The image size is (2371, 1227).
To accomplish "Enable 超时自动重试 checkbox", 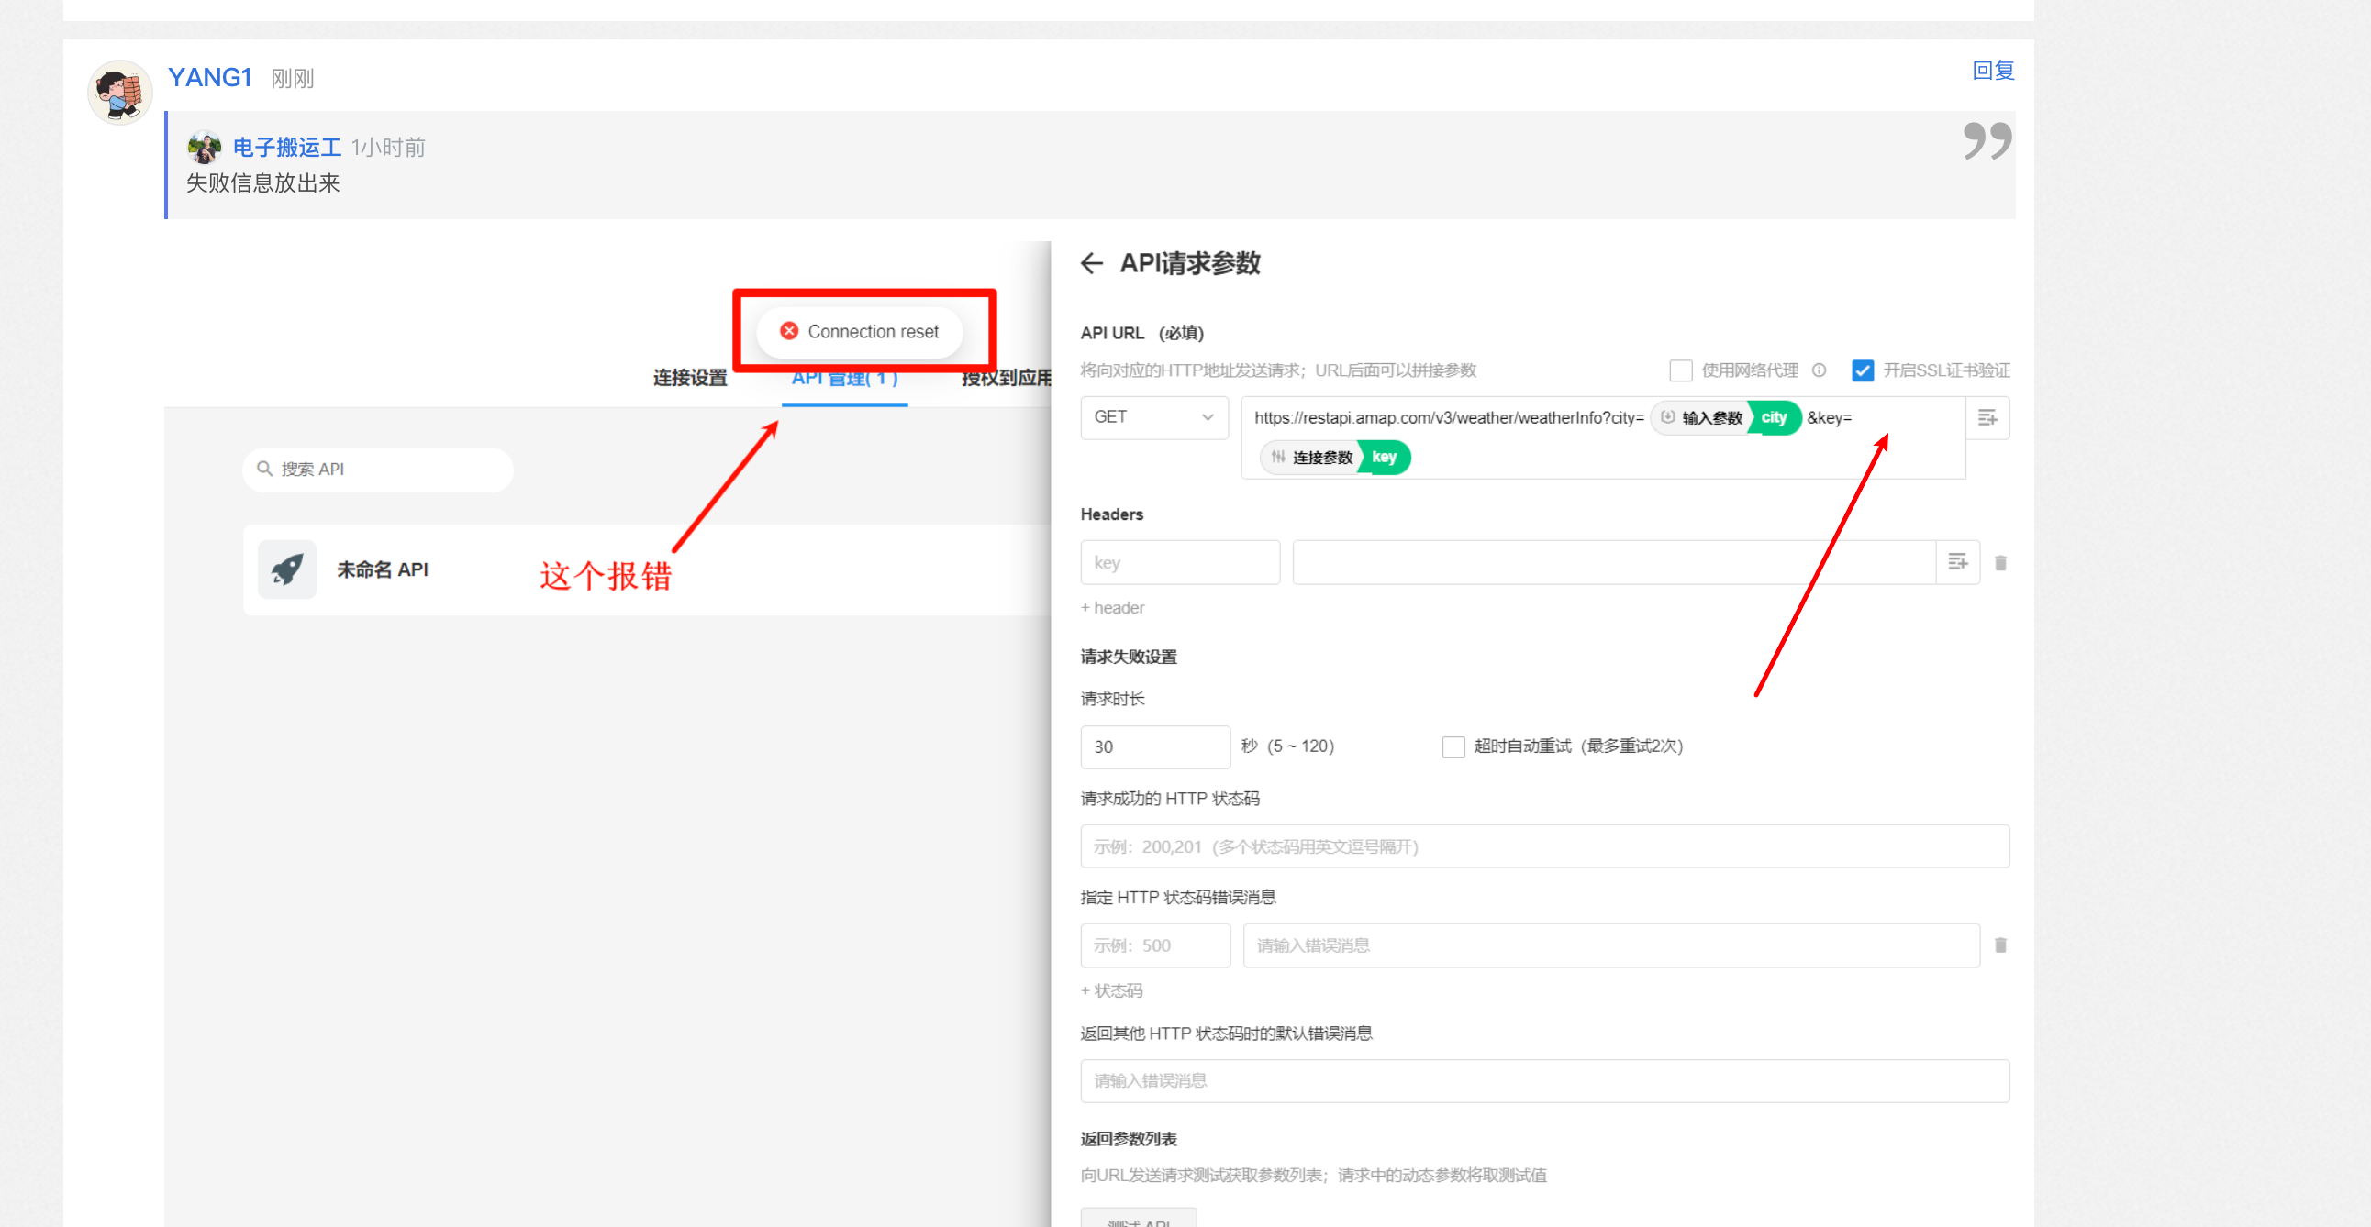I will click(x=1453, y=746).
